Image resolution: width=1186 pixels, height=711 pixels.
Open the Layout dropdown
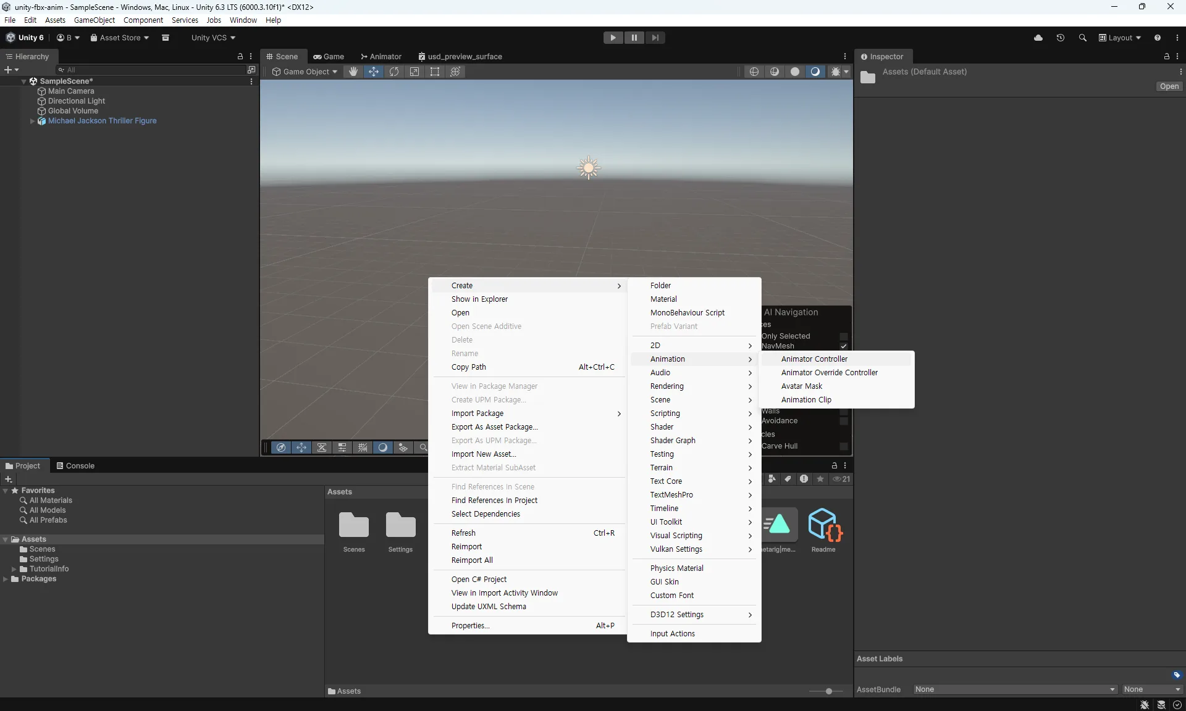point(1119,38)
